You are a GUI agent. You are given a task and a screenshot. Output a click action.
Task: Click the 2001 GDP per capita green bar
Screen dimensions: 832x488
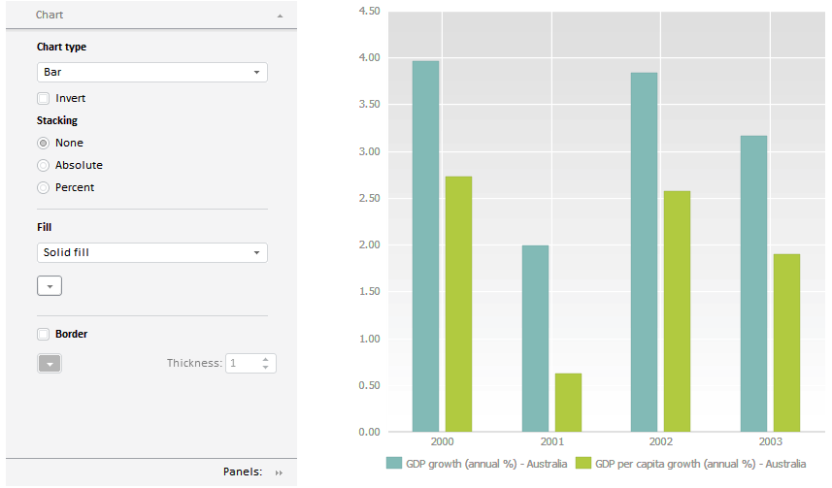[x=568, y=403]
